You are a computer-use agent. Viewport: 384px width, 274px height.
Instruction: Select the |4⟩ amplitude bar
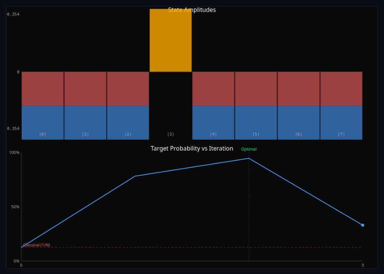[213, 105]
